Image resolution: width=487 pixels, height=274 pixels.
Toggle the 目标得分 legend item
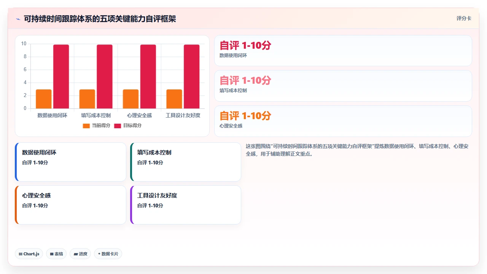[128, 126]
